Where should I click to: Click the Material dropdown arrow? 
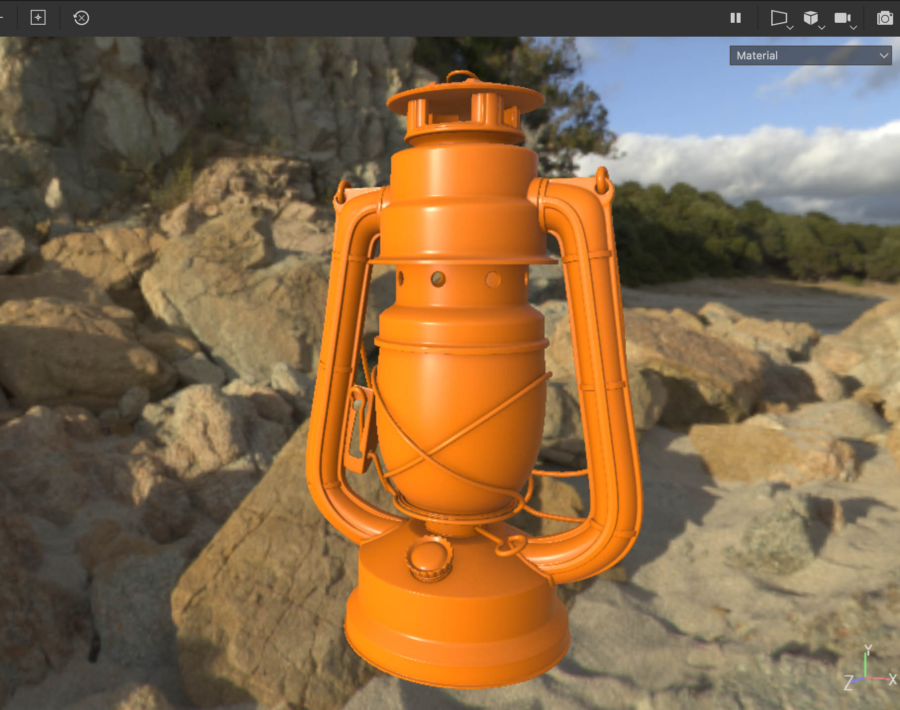click(x=884, y=55)
